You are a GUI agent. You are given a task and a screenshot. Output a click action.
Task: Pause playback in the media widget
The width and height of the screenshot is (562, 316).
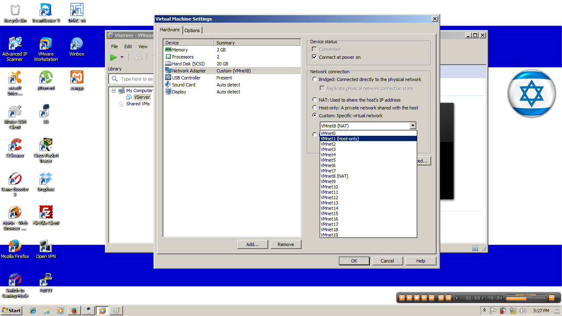409,298
